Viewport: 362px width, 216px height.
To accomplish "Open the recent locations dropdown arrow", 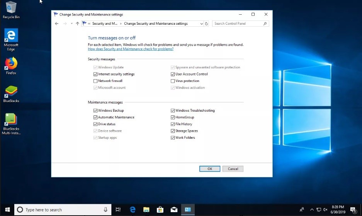I will click(x=71, y=24).
